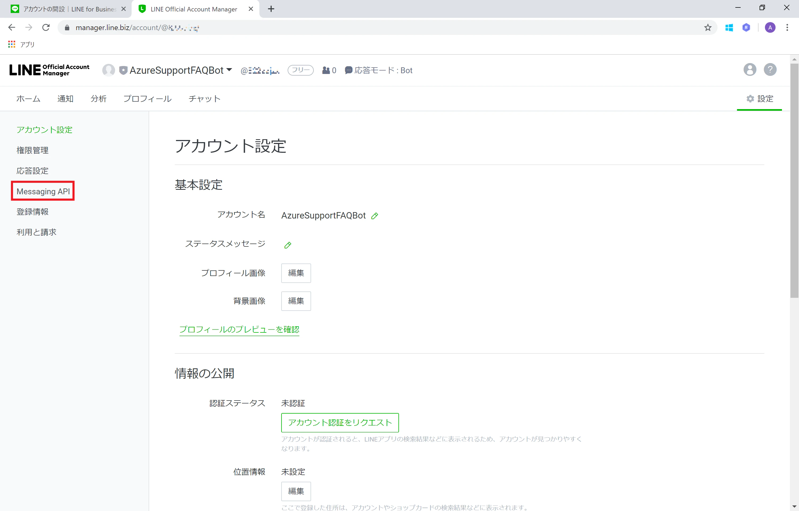799x511 pixels.
Task: Click the Chrome profile avatar A
Action: click(770, 27)
